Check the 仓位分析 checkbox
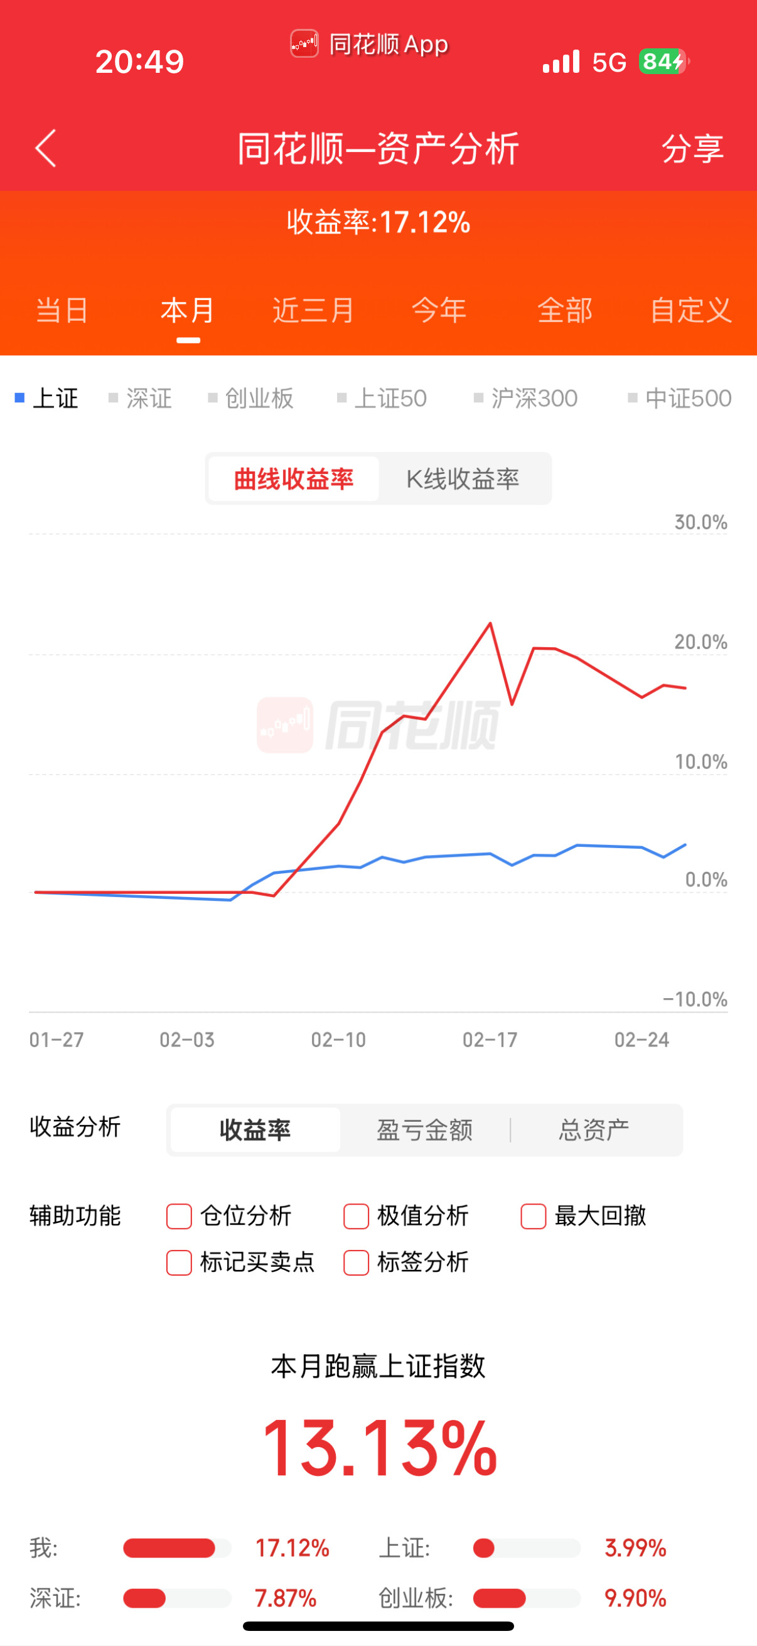The width and height of the screenshot is (757, 1646). pyautogui.click(x=179, y=1216)
